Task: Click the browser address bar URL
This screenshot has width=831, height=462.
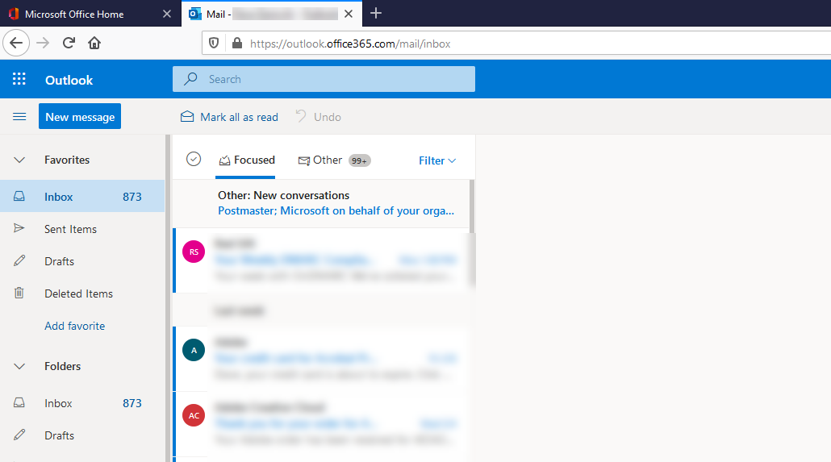Action: pos(350,44)
